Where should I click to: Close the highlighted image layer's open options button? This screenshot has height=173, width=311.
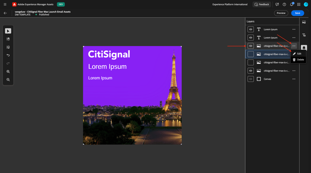[x=294, y=46]
